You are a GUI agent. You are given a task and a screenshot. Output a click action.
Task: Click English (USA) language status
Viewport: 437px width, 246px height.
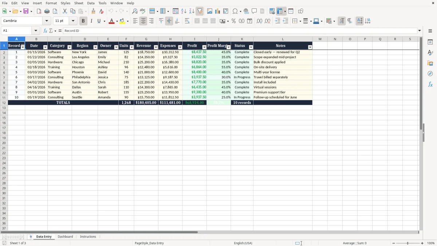tap(243, 243)
